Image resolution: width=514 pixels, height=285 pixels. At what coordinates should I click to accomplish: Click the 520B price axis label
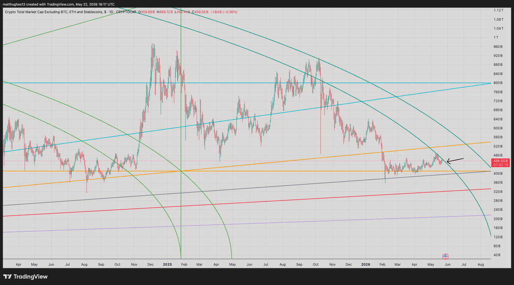coord(497,146)
